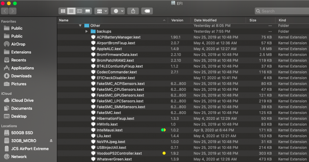Click the Edit Tags toolbar button
The image size is (309, 162).
147,11
